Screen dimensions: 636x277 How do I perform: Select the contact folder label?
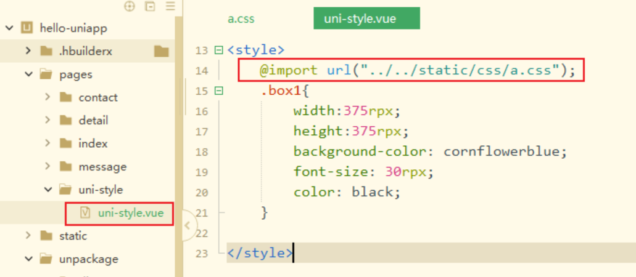coord(98,98)
